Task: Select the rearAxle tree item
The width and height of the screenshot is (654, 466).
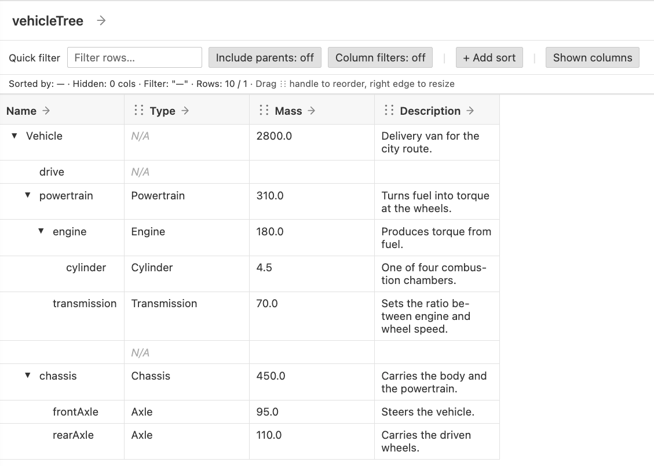Action: 73,435
